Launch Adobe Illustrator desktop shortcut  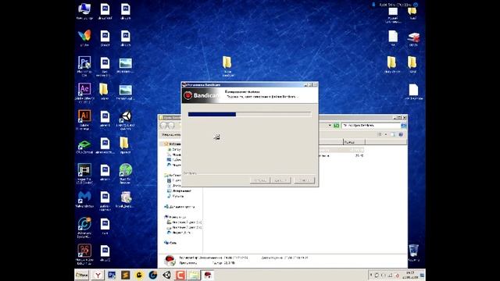84,119
